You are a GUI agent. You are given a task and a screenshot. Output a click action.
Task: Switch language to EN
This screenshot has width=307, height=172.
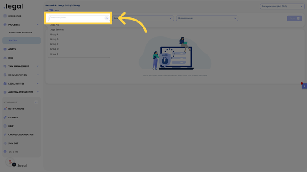pyautogui.click(x=16, y=152)
